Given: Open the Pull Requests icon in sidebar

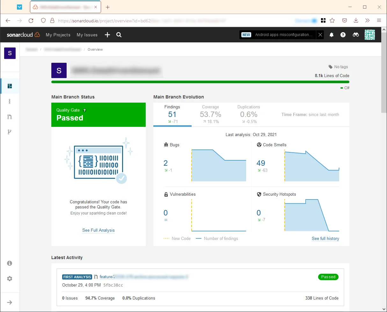Looking at the screenshot, I should click(10, 117).
